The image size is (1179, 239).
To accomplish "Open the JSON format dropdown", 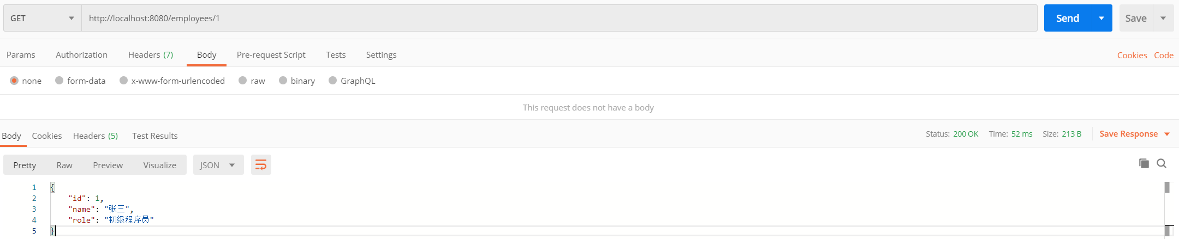I will 218,165.
